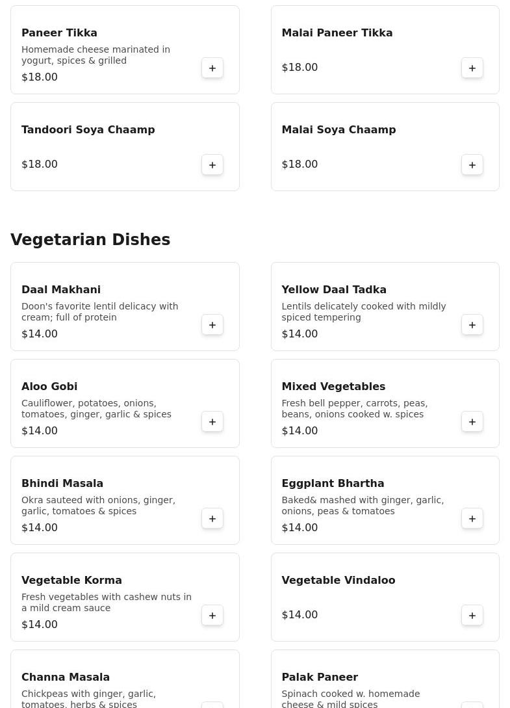Add Daal Makhani using plus icon
510x708 pixels.
coord(212,325)
